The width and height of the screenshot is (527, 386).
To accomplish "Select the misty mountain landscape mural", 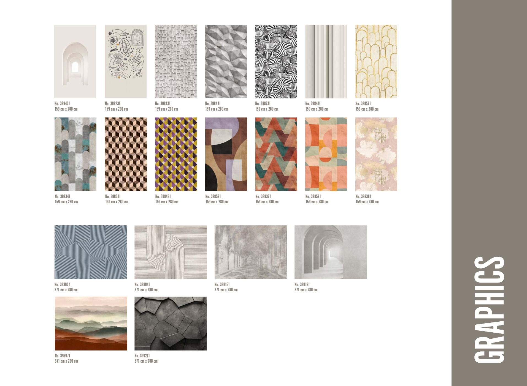I will tap(91, 324).
